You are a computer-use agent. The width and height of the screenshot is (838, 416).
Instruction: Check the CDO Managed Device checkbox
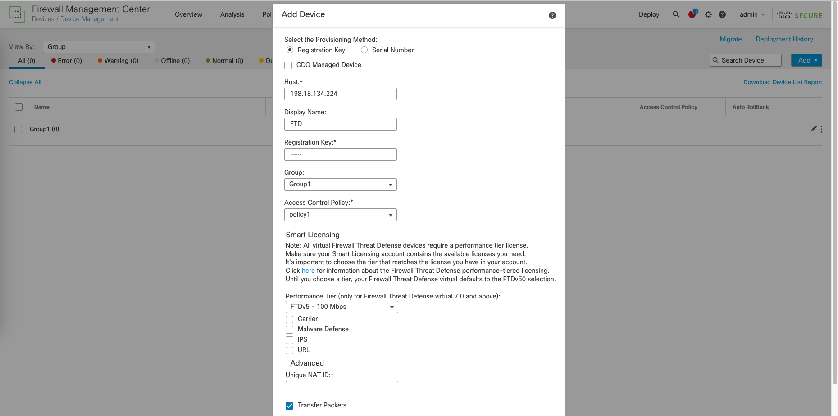point(288,65)
